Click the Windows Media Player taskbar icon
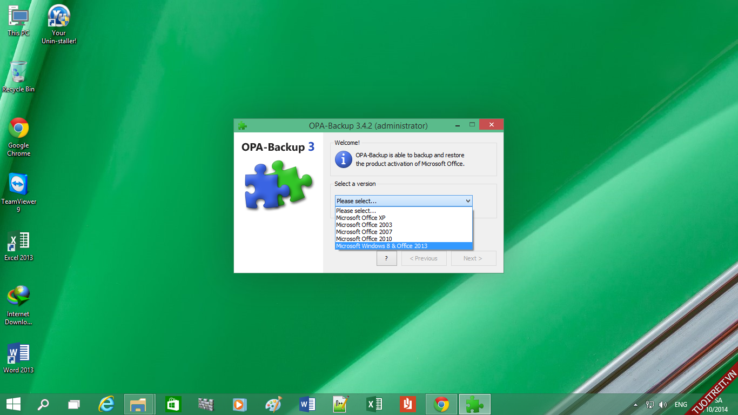This screenshot has height=415, width=738. [240, 404]
